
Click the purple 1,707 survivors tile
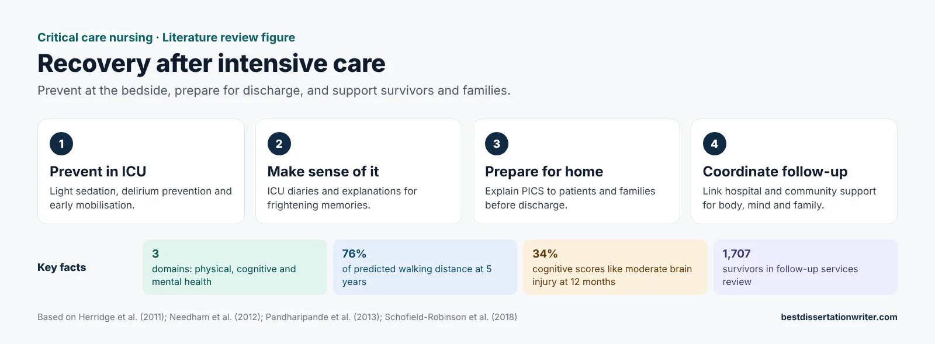click(805, 267)
